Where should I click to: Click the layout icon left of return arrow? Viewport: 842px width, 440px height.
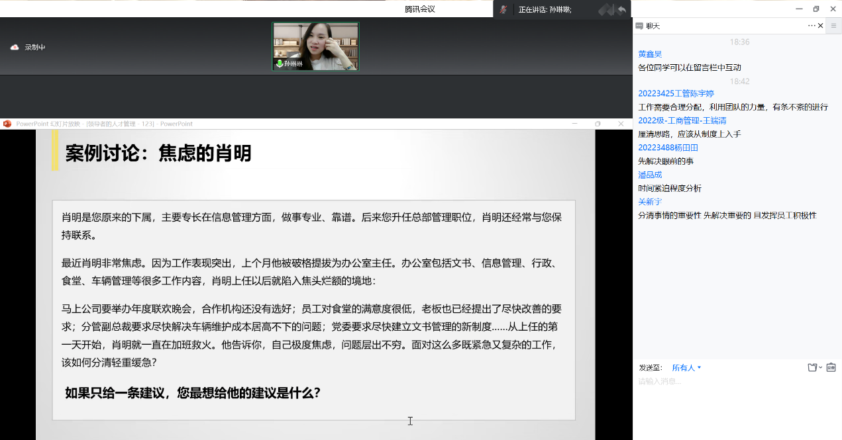(605, 9)
